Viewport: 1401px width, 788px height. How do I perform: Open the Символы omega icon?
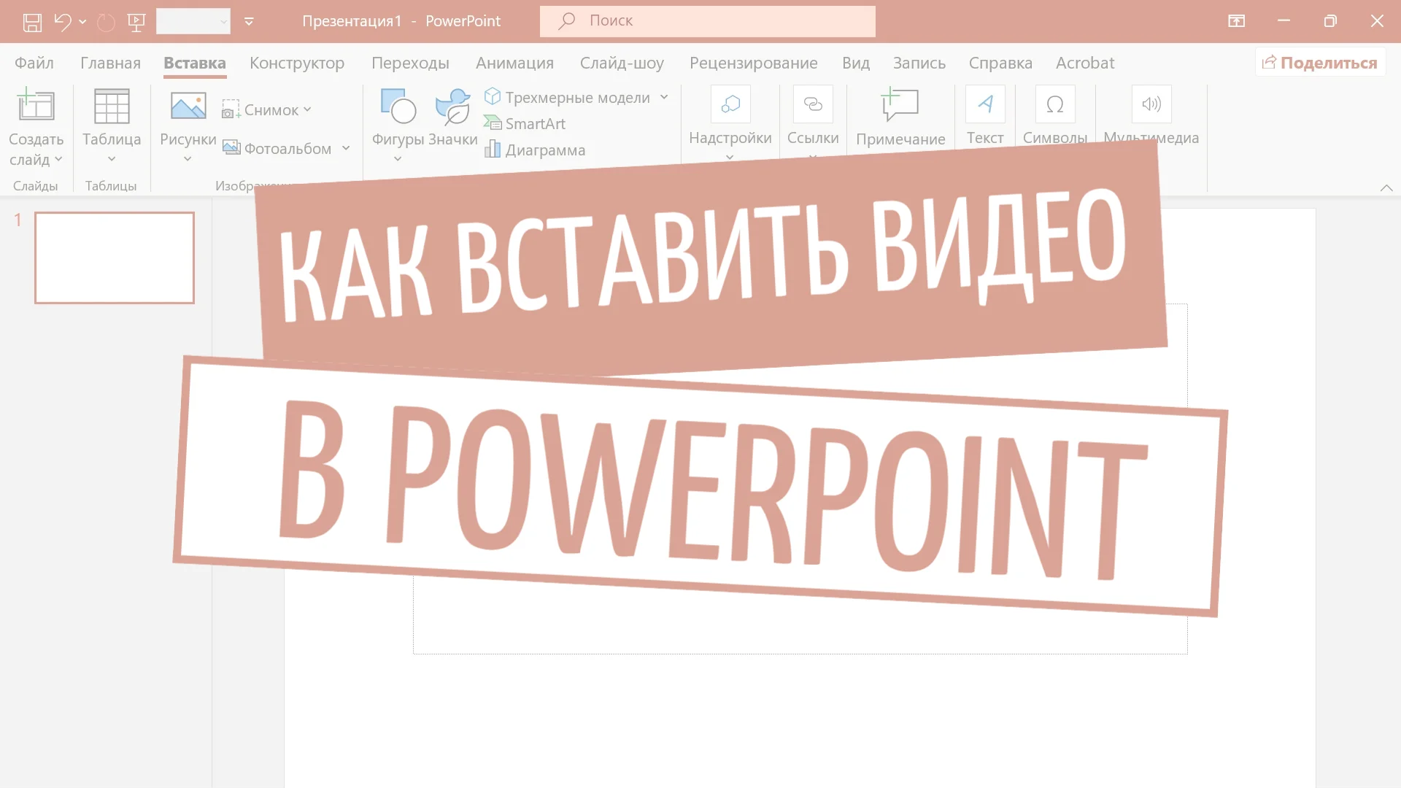point(1055,104)
